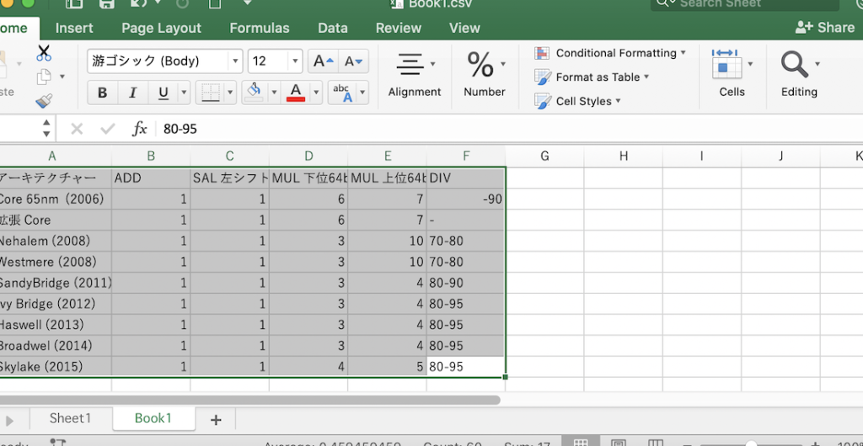Open Number format options
This screenshot has height=446, width=863.
coord(485,75)
